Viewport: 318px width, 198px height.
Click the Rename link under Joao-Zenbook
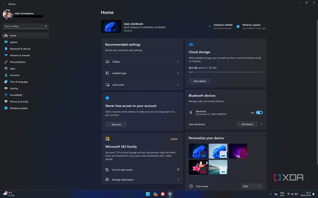128,30
